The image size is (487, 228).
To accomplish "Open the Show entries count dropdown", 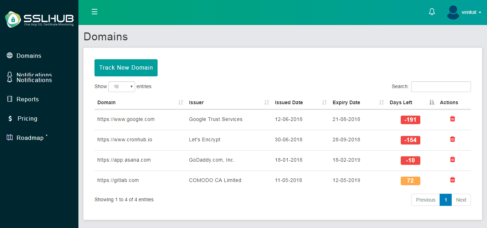I will tap(122, 86).
